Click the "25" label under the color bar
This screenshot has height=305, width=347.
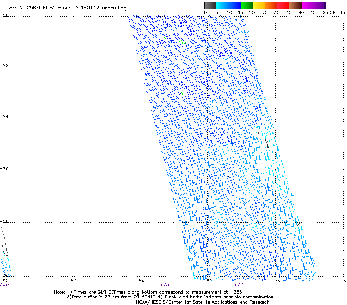(265, 13)
